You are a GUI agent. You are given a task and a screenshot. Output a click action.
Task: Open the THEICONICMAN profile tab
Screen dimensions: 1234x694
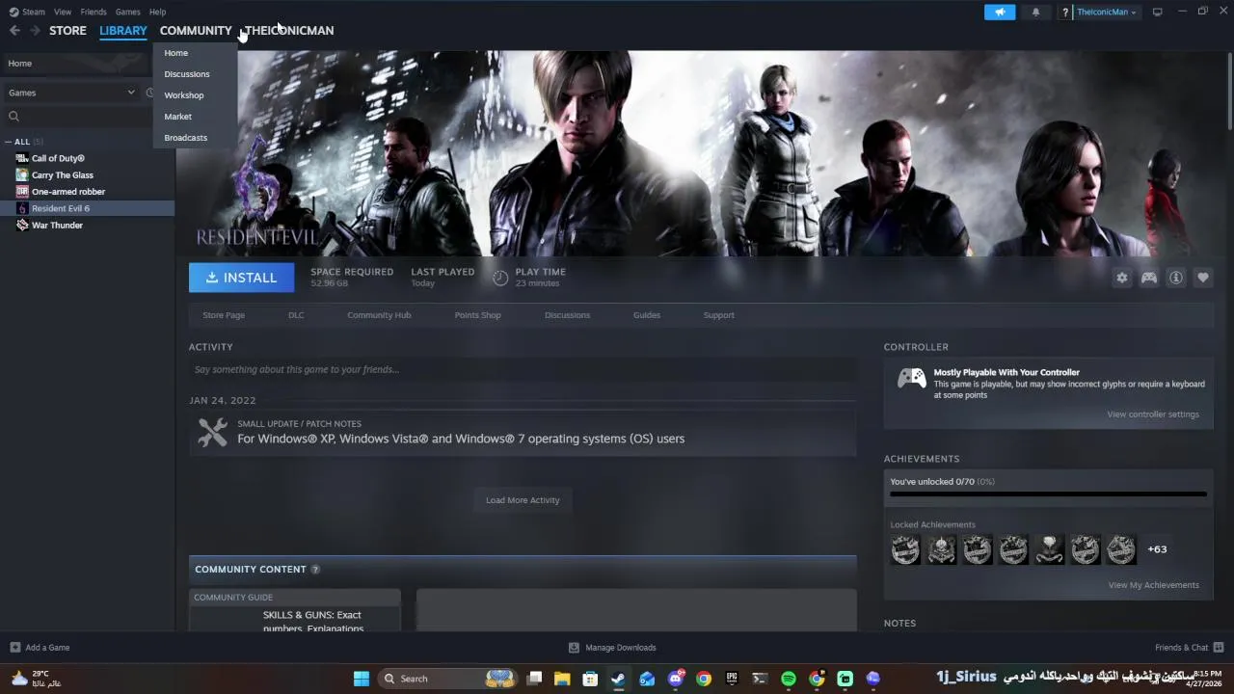pos(289,31)
